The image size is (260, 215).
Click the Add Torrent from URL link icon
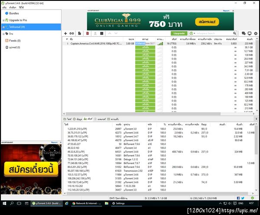point(71,33)
